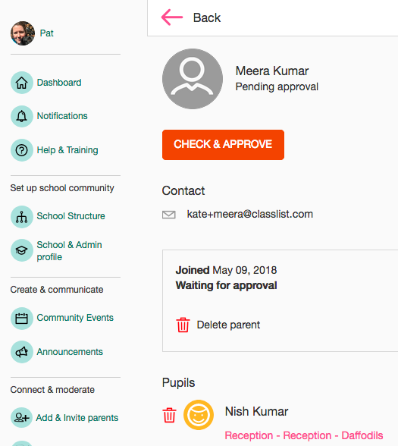Click the red Delete parent trash icon
Image resolution: width=398 pixels, height=446 pixels.
click(183, 325)
